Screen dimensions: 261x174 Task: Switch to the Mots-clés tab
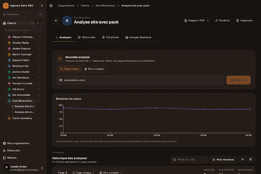(87, 38)
